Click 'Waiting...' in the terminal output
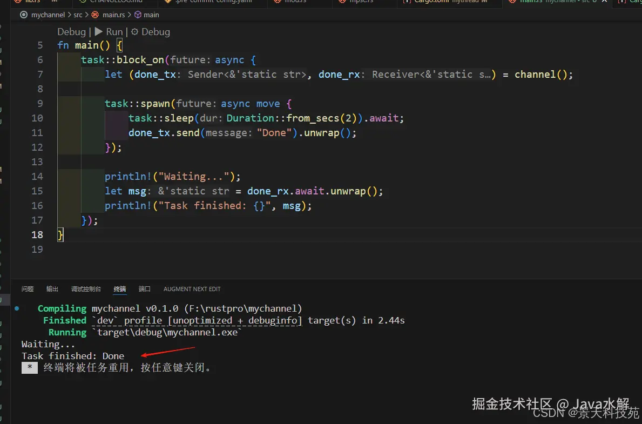Viewport: 642px width, 424px height. click(48, 344)
